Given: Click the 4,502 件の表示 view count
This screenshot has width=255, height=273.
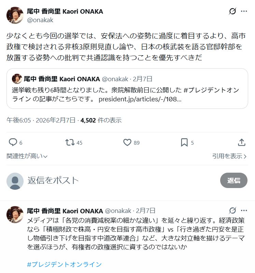Looking at the screenshot, I should point(101,120).
